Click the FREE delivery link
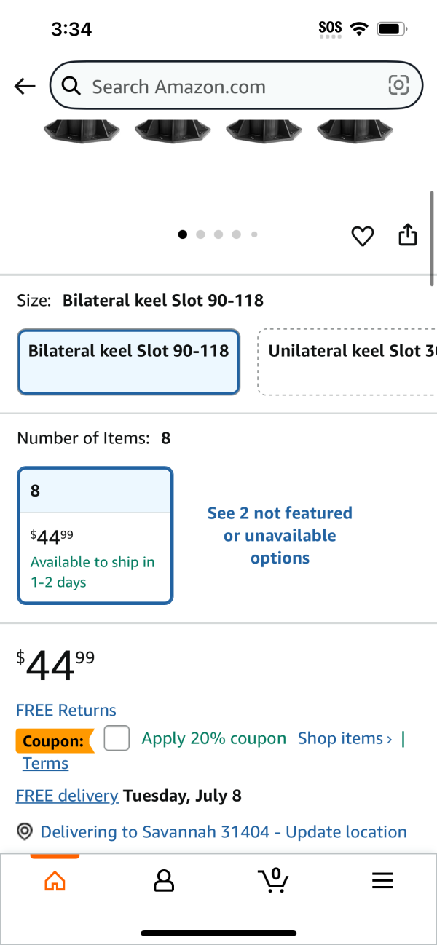Viewport: 437px width, 945px height. click(x=67, y=796)
